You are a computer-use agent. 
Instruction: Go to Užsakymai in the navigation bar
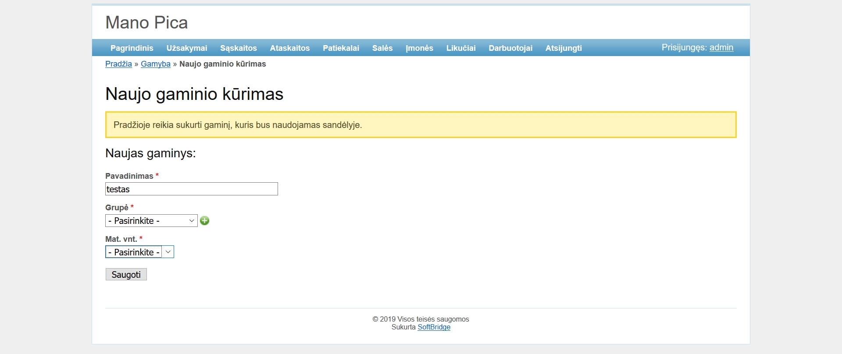pos(187,48)
